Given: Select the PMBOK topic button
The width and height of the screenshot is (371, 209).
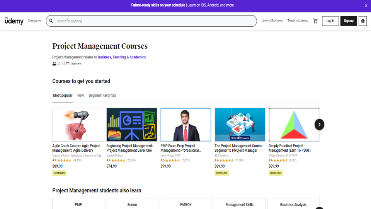Looking at the screenshot, I should coord(186,204).
